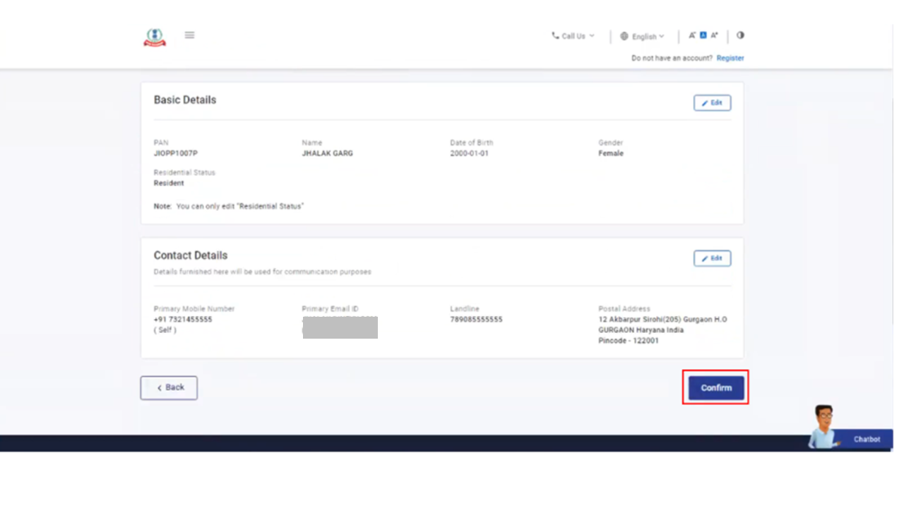The width and height of the screenshot is (904, 508).
Task: Click the primary mobile number text
Action: point(183,320)
